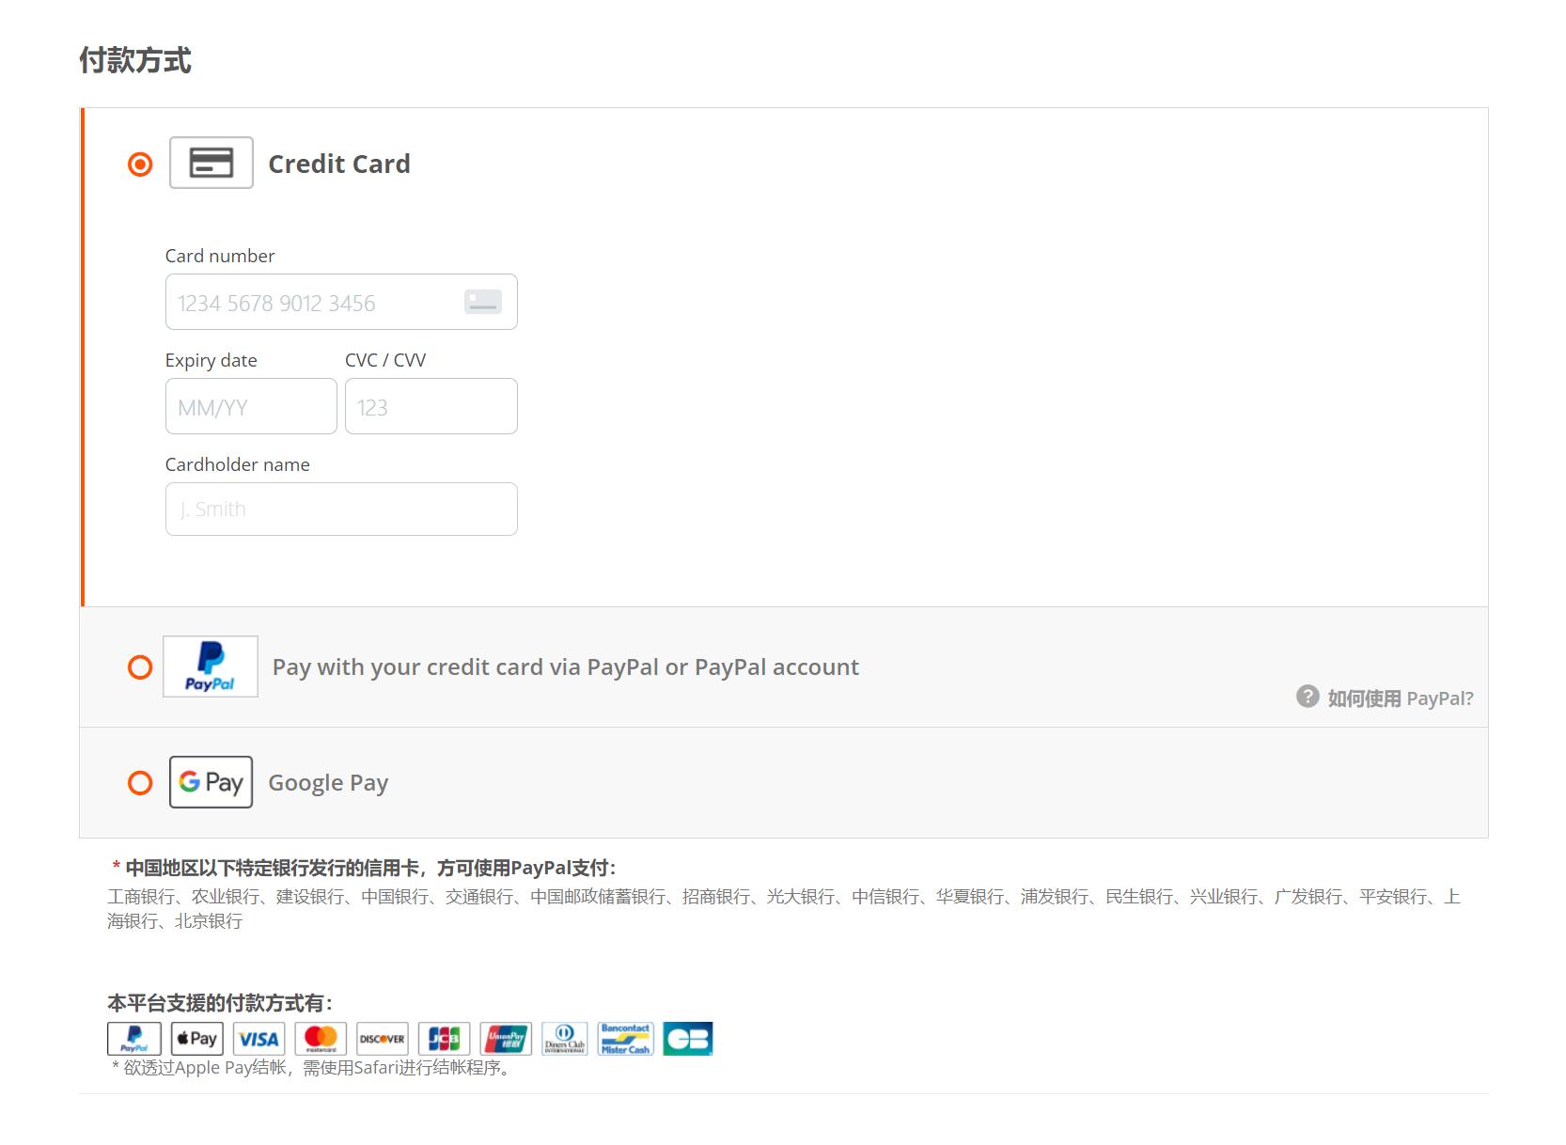Select the Credit Card payment radio button

click(x=140, y=163)
